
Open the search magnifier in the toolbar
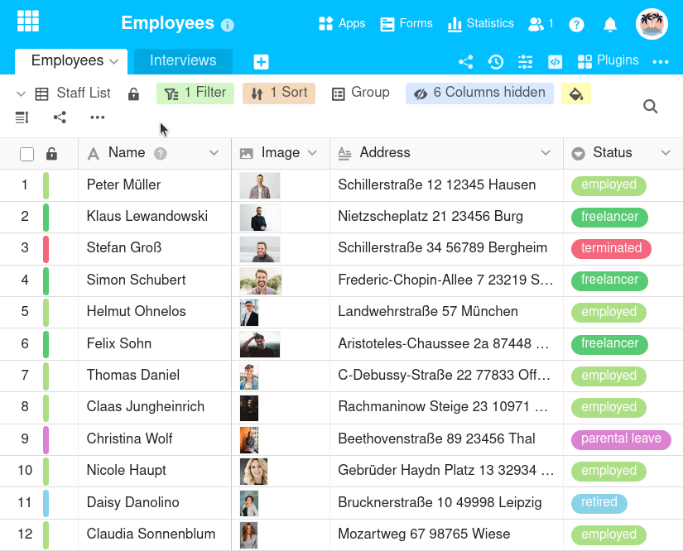(x=650, y=106)
